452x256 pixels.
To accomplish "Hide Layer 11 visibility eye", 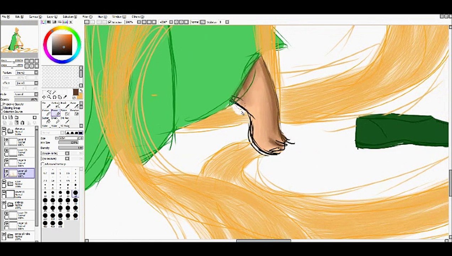I will 4,192.
